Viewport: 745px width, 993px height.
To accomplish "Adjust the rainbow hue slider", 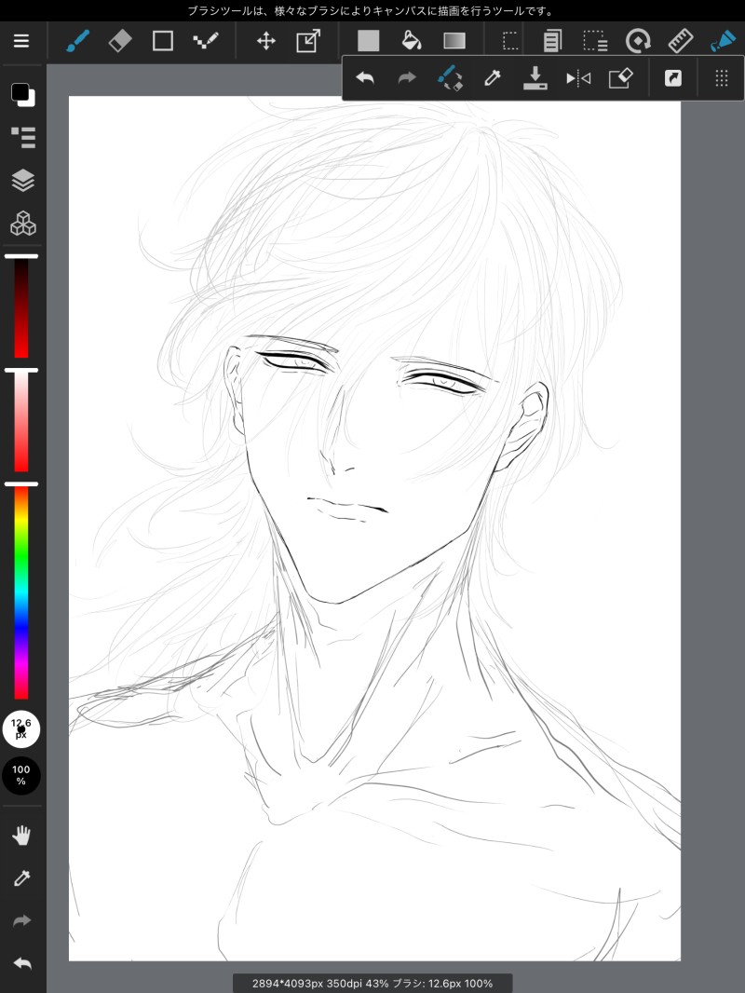I will pos(21,592).
